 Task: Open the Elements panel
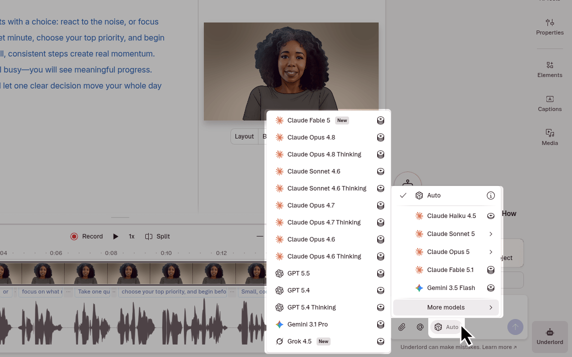(x=550, y=69)
